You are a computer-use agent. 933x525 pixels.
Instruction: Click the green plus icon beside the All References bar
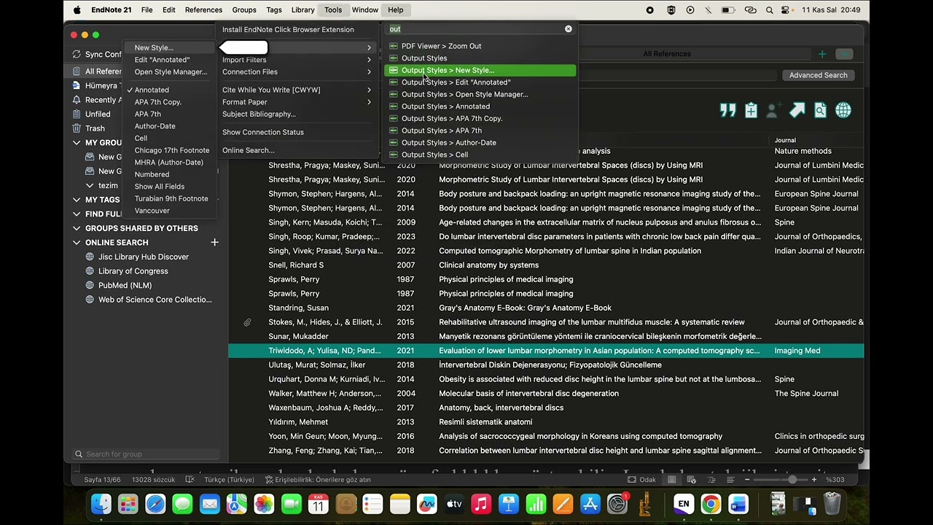pyautogui.click(x=822, y=54)
